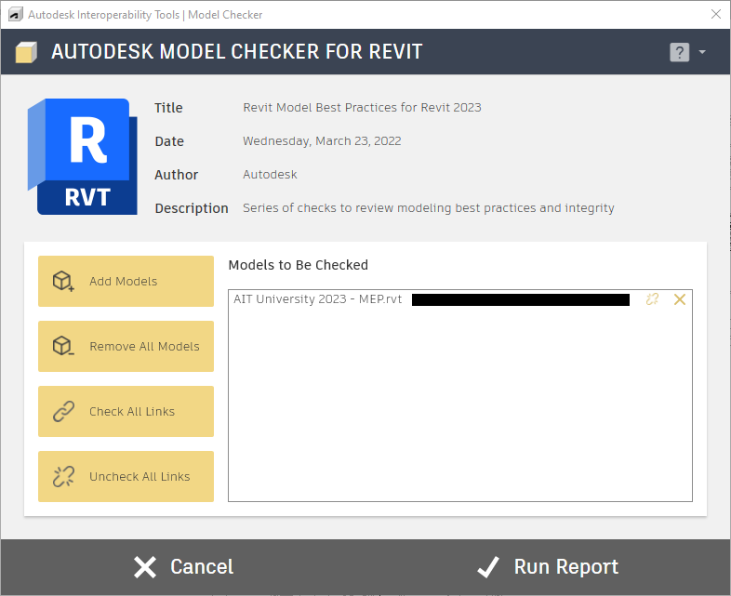This screenshot has width=731, height=596.
Task: Click the yellow cube Model Checker logo
Action: pyautogui.click(x=26, y=52)
